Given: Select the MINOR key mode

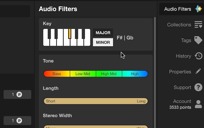Looking at the screenshot, I should coord(103,42).
